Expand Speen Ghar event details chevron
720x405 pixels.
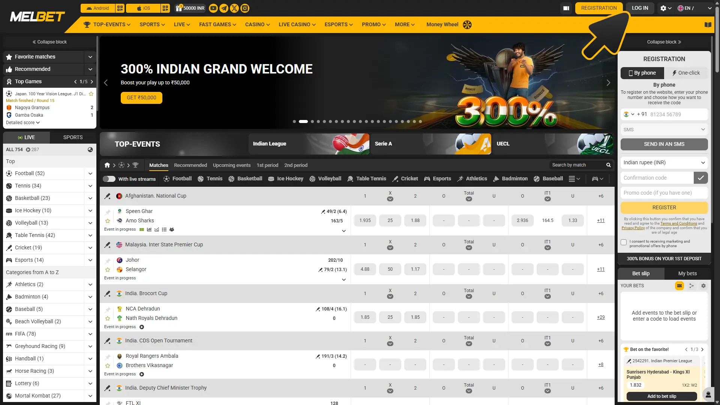[x=343, y=231]
